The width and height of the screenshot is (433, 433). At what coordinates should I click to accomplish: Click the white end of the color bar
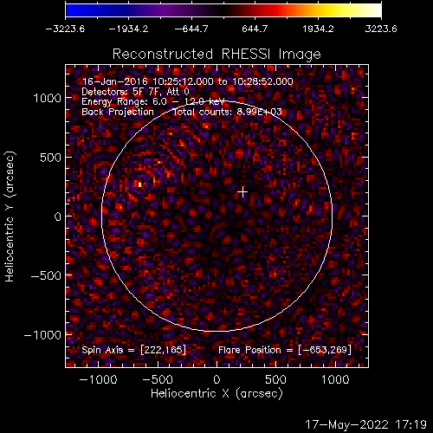click(375, 10)
